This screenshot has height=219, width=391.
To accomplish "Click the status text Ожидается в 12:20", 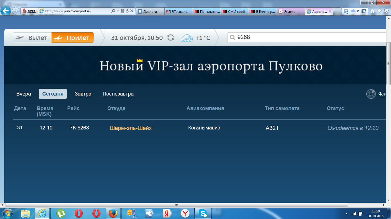I will point(353,128).
